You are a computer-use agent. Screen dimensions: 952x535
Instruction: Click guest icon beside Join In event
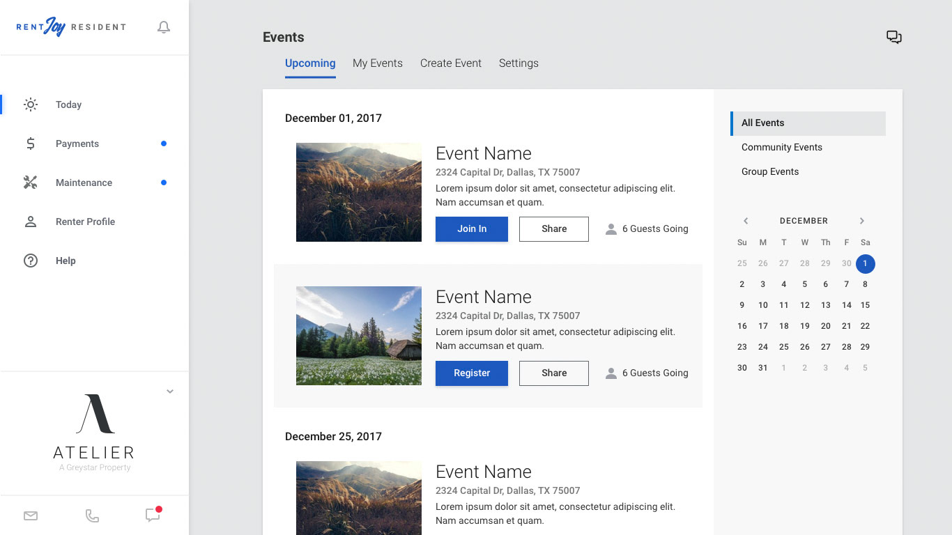611,228
